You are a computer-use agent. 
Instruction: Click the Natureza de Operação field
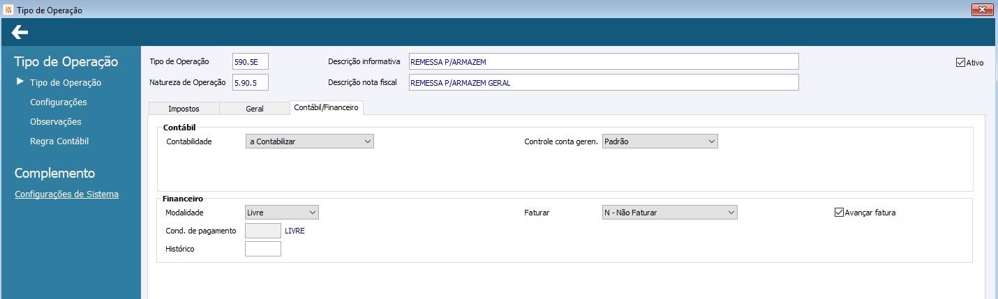pyautogui.click(x=250, y=82)
